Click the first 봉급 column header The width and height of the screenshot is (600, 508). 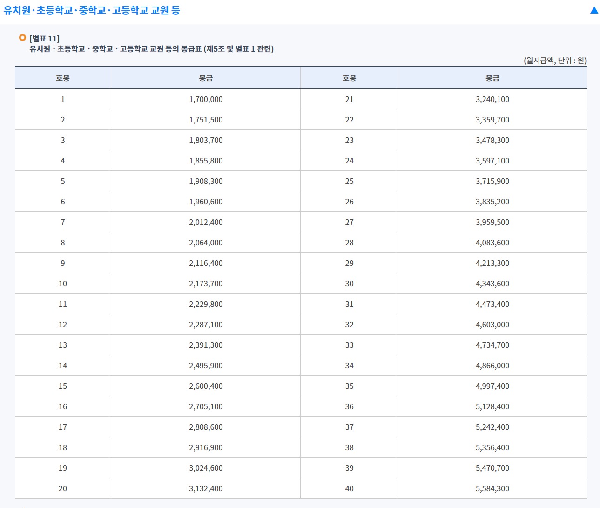pos(206,78)
